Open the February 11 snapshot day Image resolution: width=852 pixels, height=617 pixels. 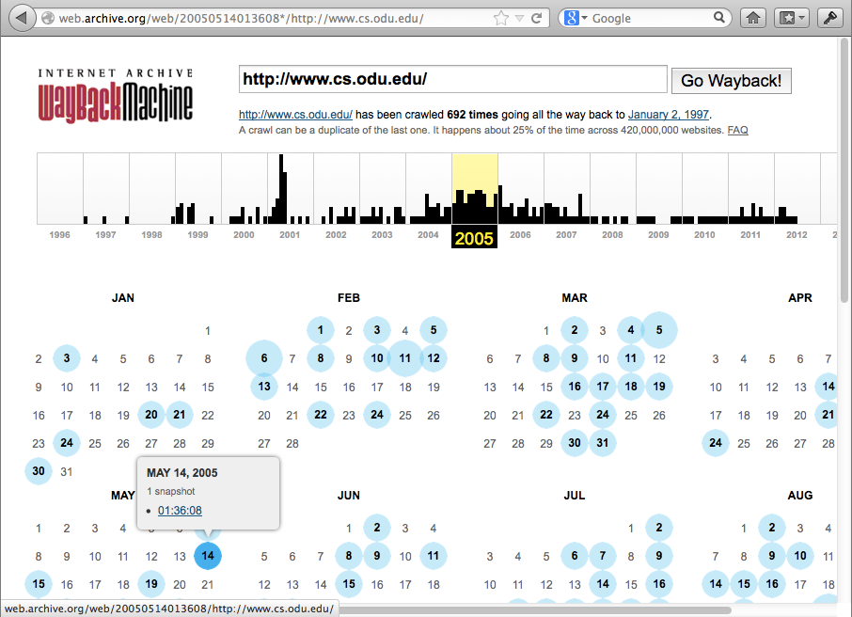(x=404, y=358)
